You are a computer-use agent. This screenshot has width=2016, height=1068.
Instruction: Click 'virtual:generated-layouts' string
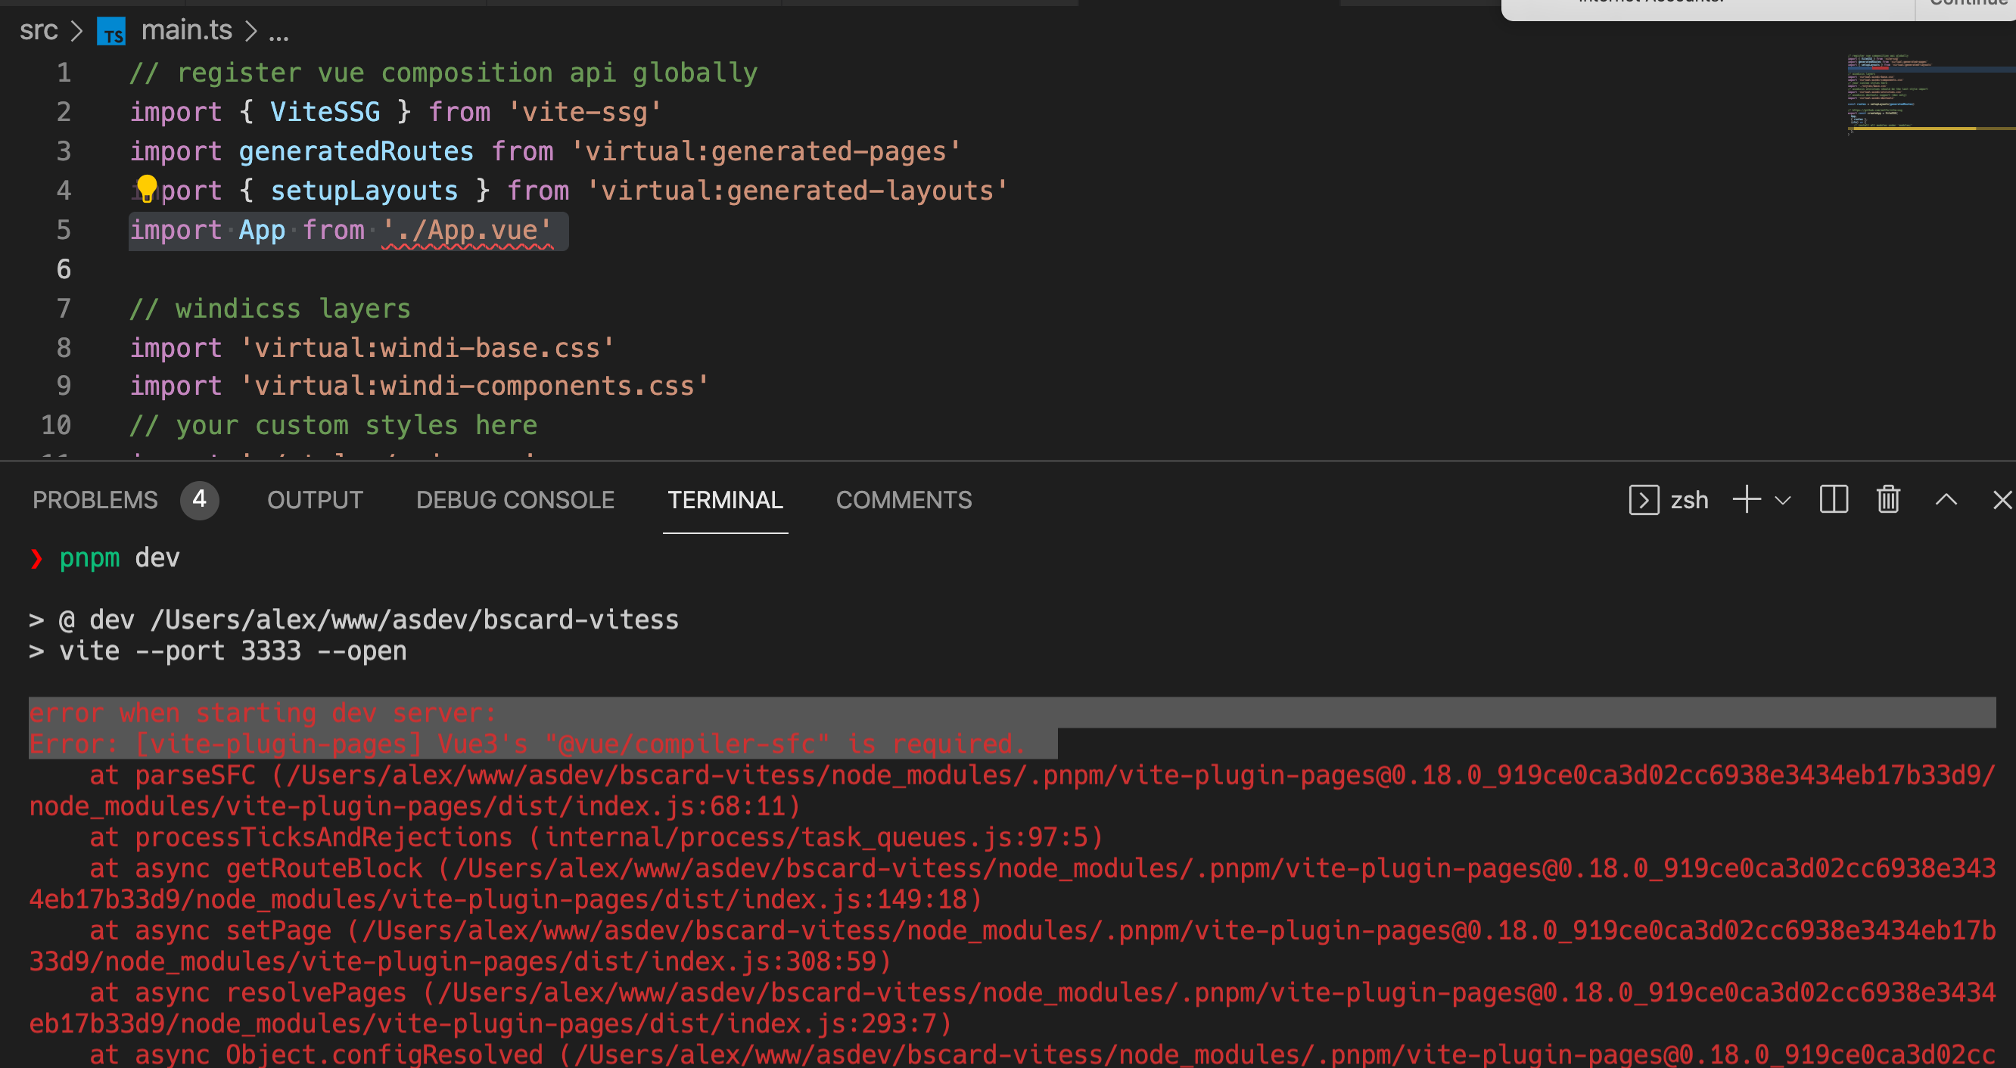pyautogui.click(x=797, y=190)
